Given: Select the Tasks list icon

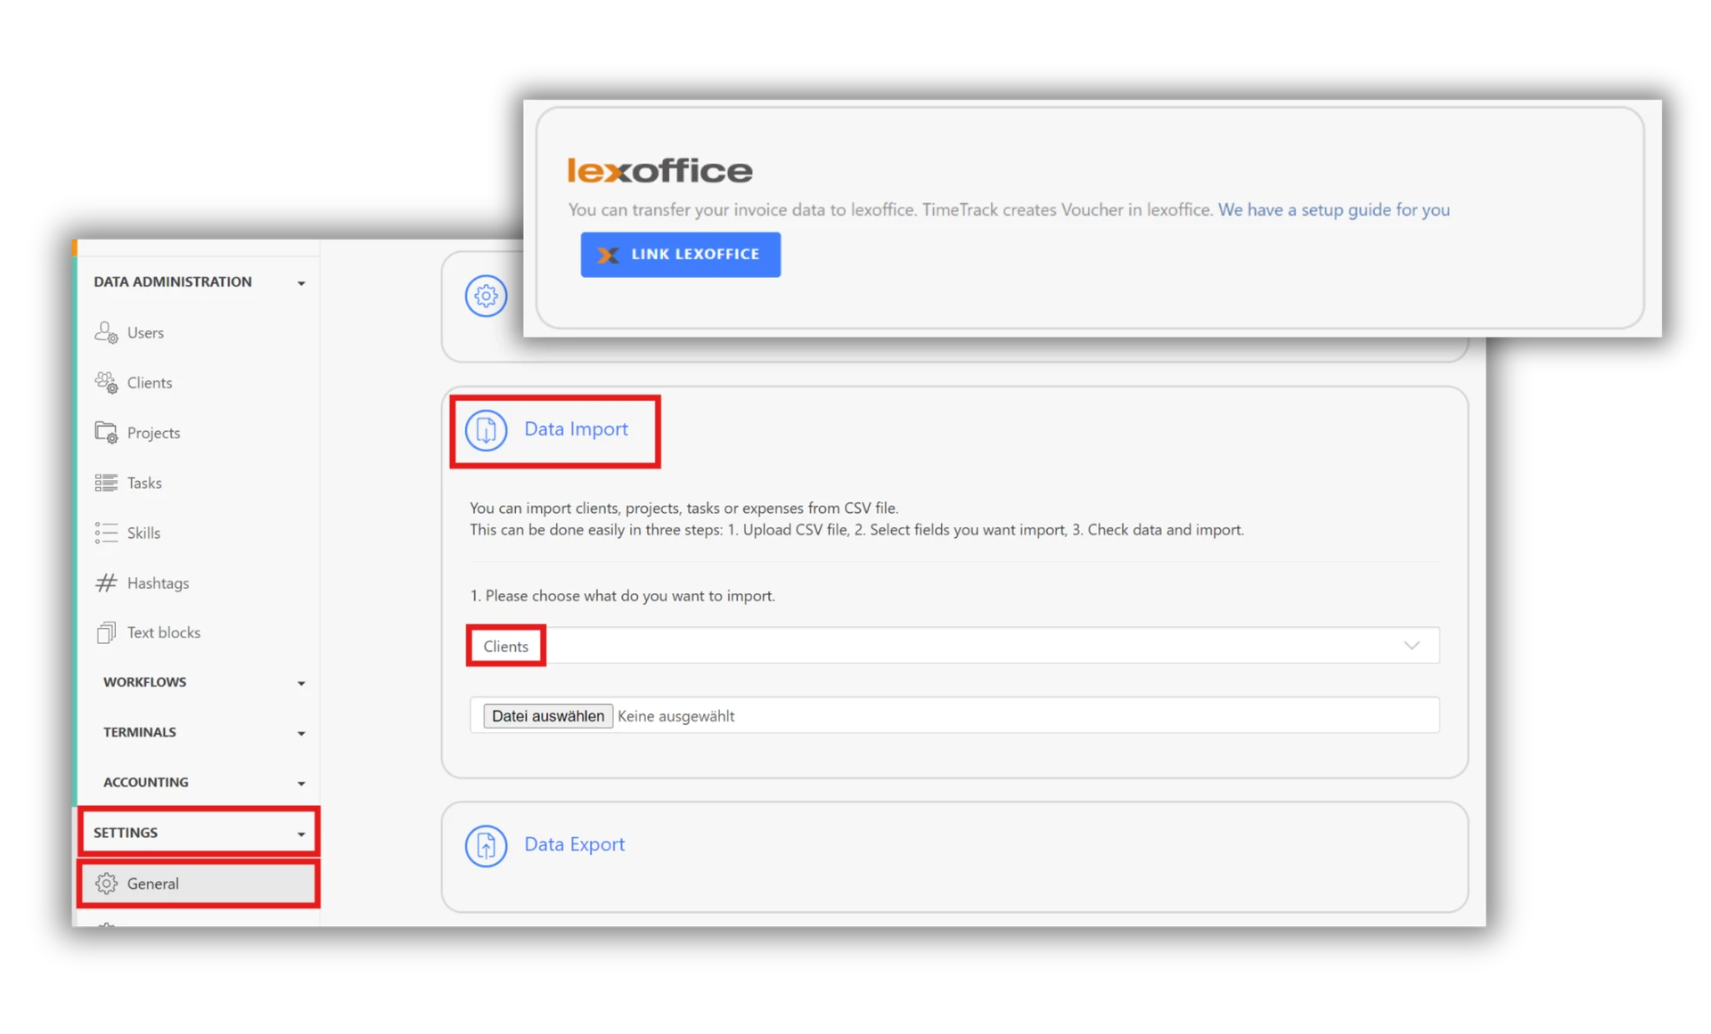Looking at the screenshot, I should click(107, 482).
